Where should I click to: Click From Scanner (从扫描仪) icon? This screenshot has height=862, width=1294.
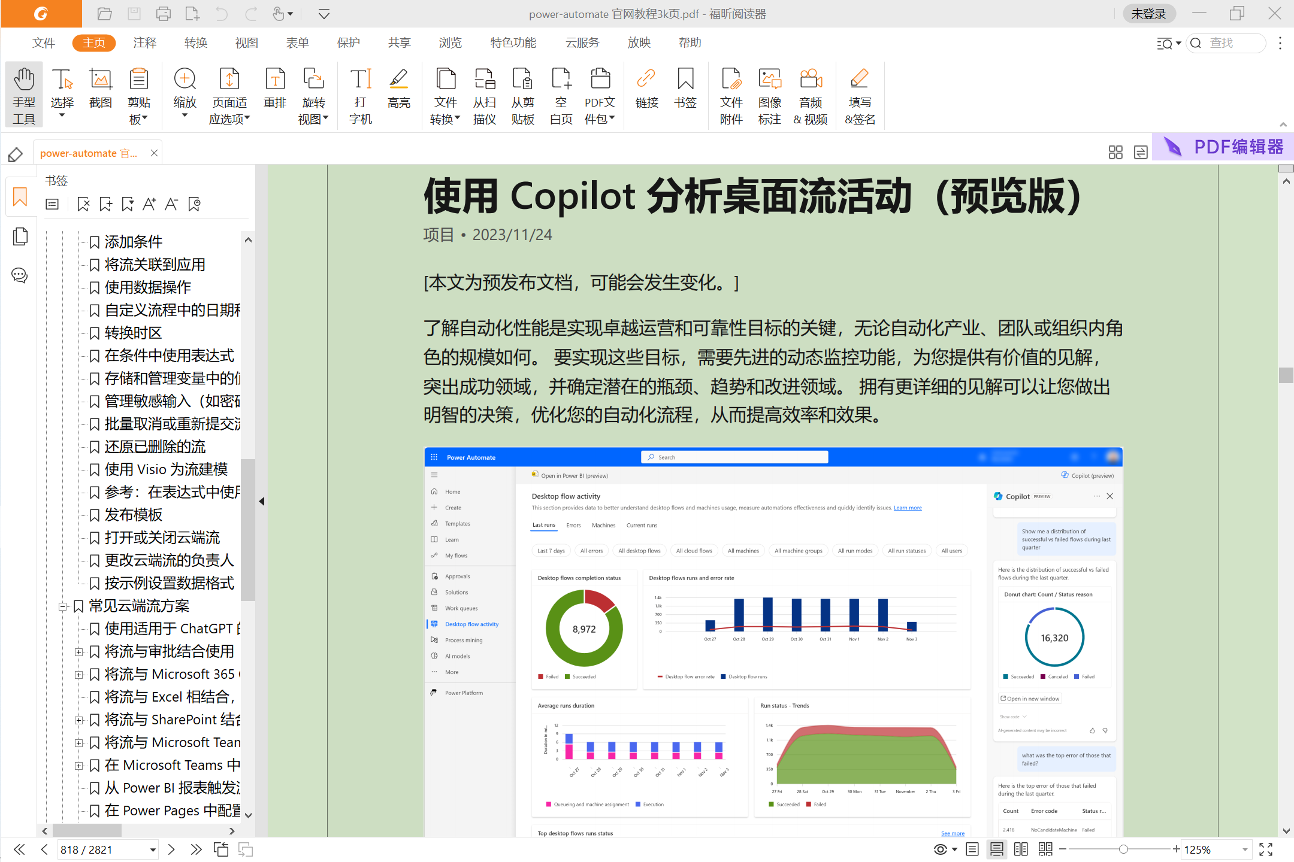pos(485,95)
